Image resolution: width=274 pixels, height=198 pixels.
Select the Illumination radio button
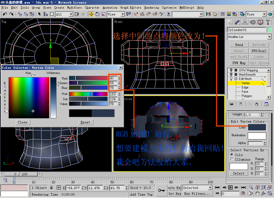tap(232, 159)
